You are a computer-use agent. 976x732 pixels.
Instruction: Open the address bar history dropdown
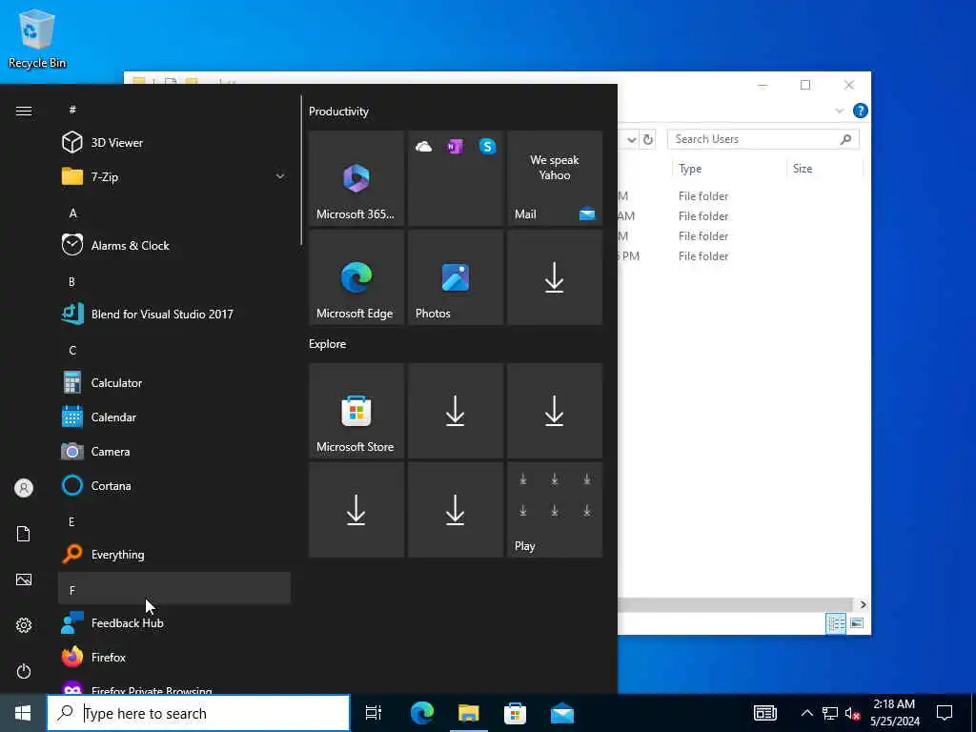click(631, 139)
